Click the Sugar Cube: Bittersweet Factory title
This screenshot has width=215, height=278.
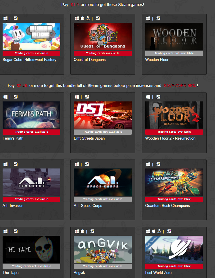(29, 60)
